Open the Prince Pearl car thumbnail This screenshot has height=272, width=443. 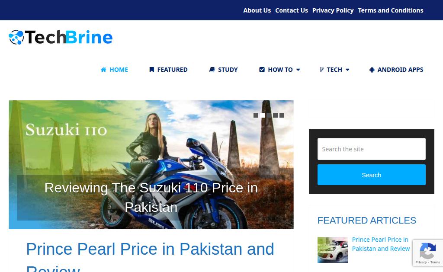333,250
